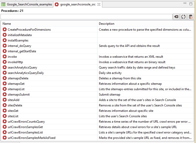Maximize the editor panel view
This screenshot has width=196, height=143.
pyautogui.click(x=191, y=4)
